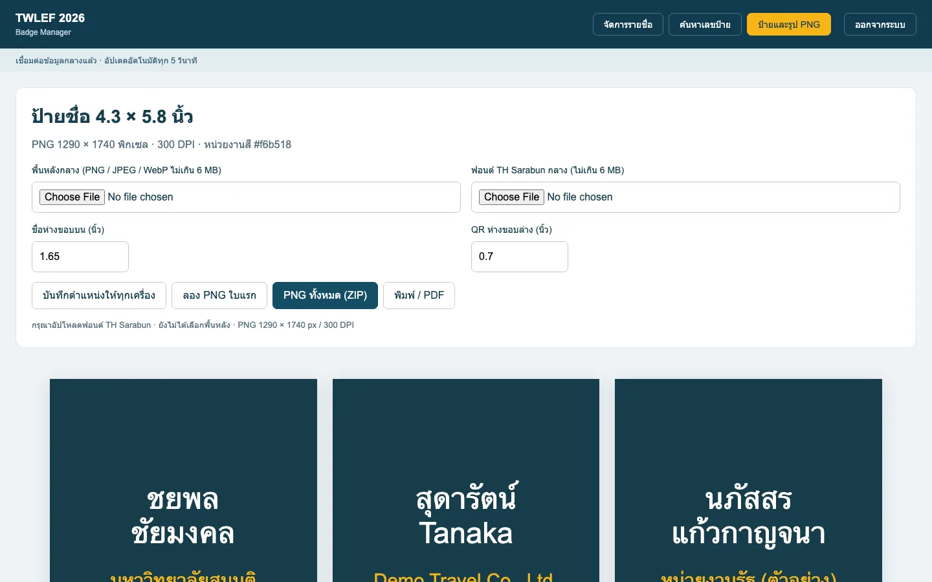
Task: Click the กรุณาอัปโหลดฟอนต์ TH Sarabun status message
Action: coord(193,325)
